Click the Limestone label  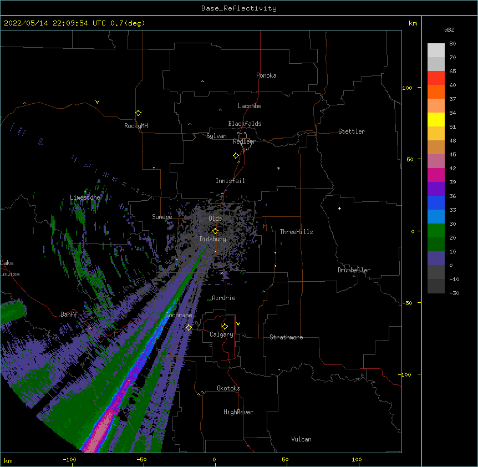tap(85, 197)
